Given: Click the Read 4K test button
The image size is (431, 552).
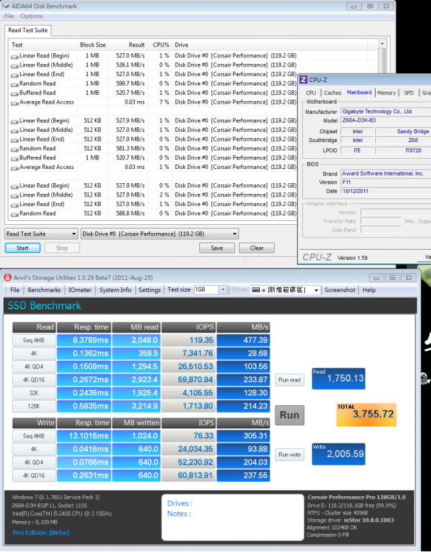Looking at the screenshot, I should click(34, 353).
